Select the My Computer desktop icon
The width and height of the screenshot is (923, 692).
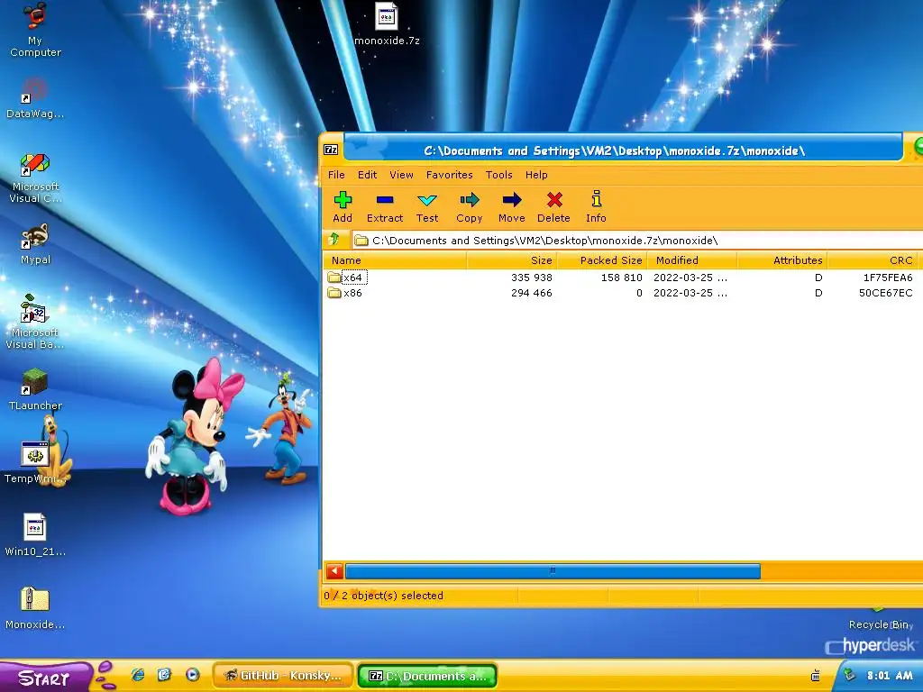click(35, 30)
